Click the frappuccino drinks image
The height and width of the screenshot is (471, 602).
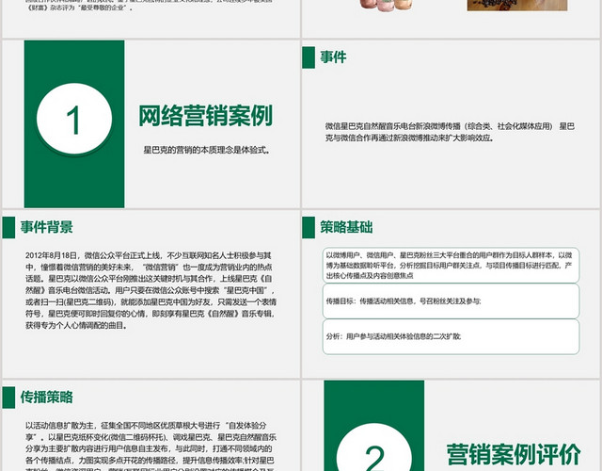387,5
